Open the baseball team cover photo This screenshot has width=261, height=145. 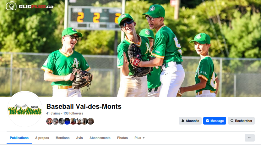pyautogui.click(x=131, y=48)
